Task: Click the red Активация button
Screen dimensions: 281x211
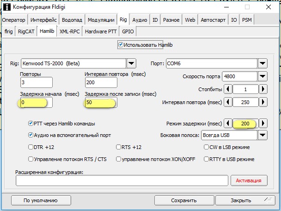Action: coord(249,180)
